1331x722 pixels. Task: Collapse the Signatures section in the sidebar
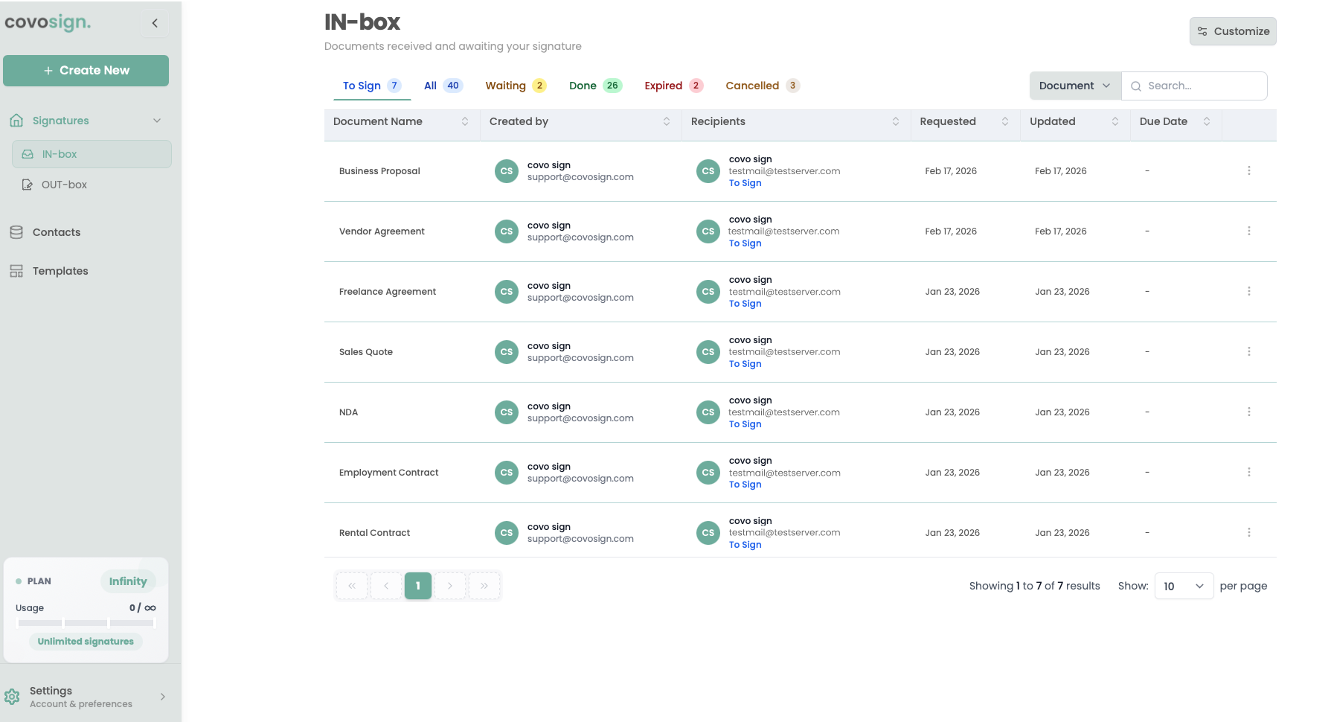tap(157, 121)
